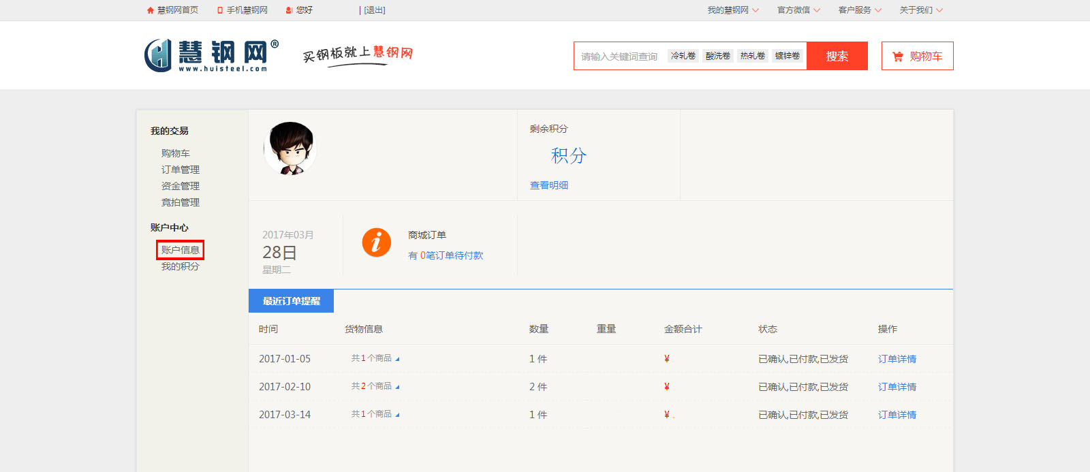Select 账户信息 in the sidebar
Viewport: 1090px width, 472px height.
(181, 250)
